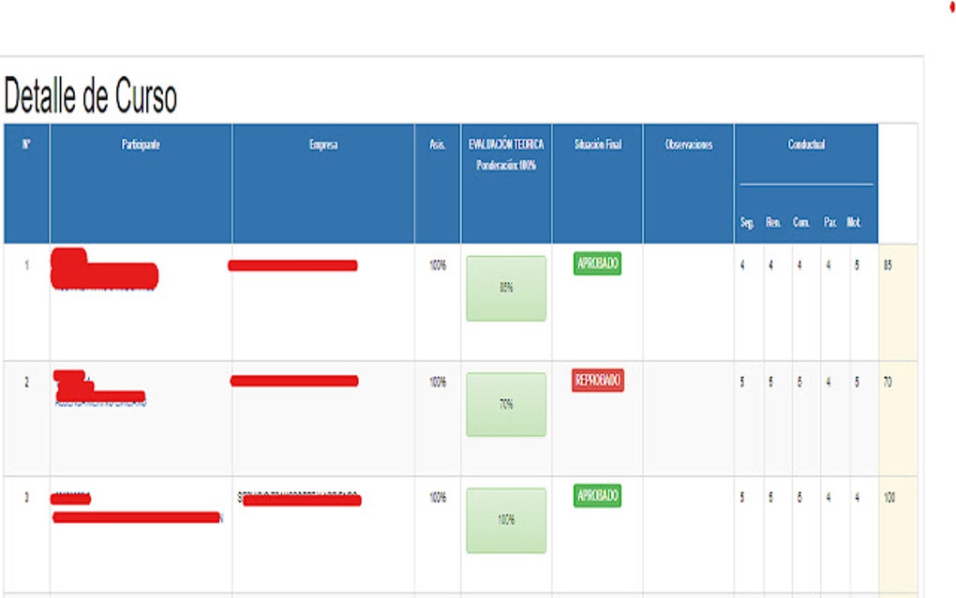Click row 2 Mot. score of 5
The width and height of the screenshot is (956, 598).
click(857, 382)
